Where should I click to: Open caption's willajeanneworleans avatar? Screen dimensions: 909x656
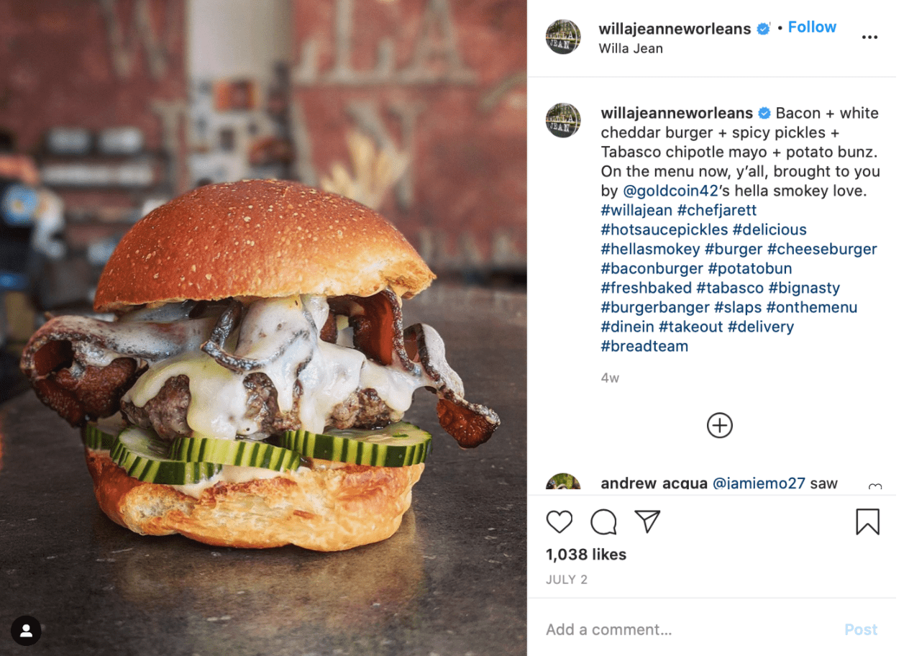pos(563,120)
